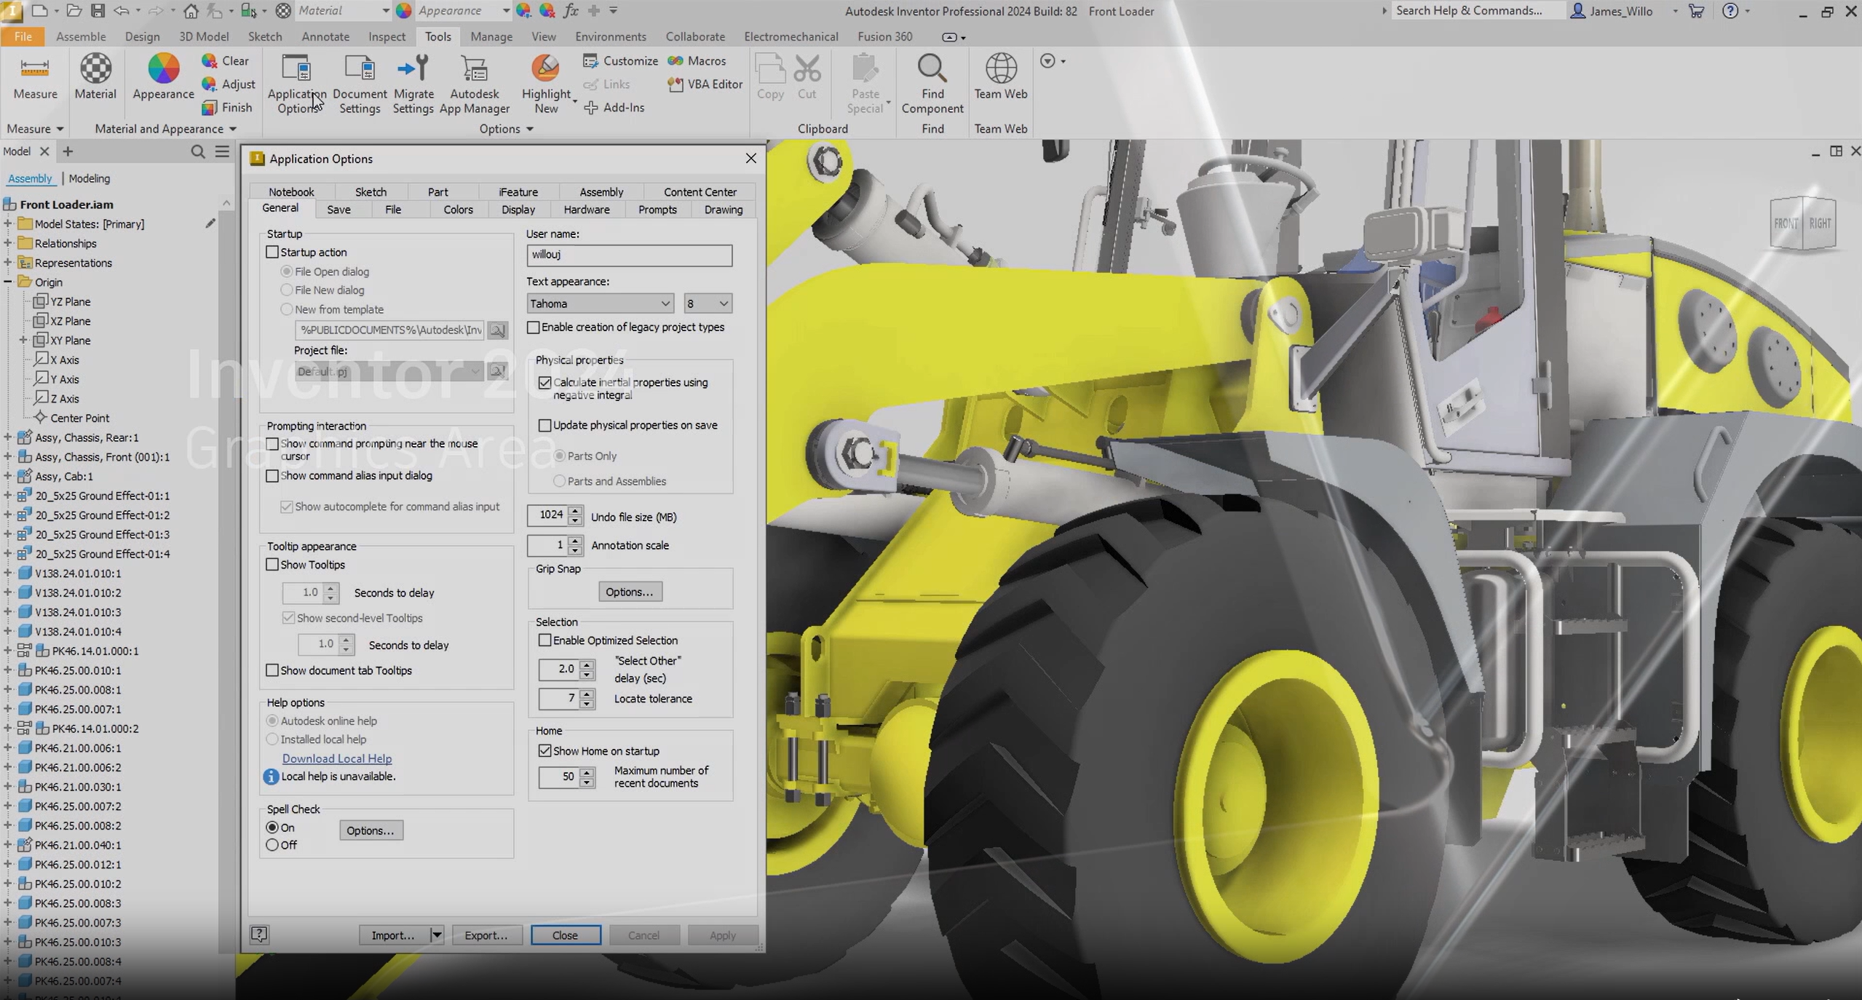Expand the Relationships tree node

[x=7, y=243]
